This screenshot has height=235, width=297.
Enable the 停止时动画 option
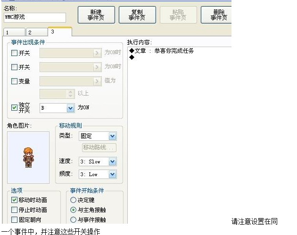[15, 210]
